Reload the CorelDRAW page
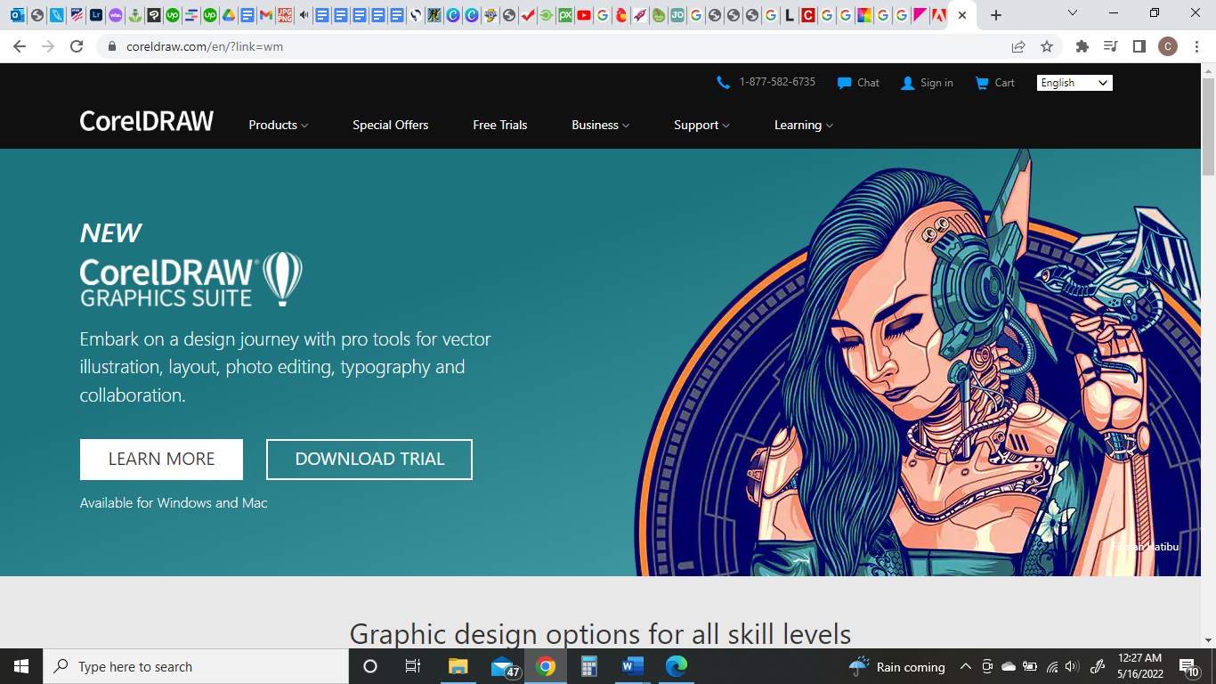Screen dimensions: 1216x684 click(x=77, y=46)
